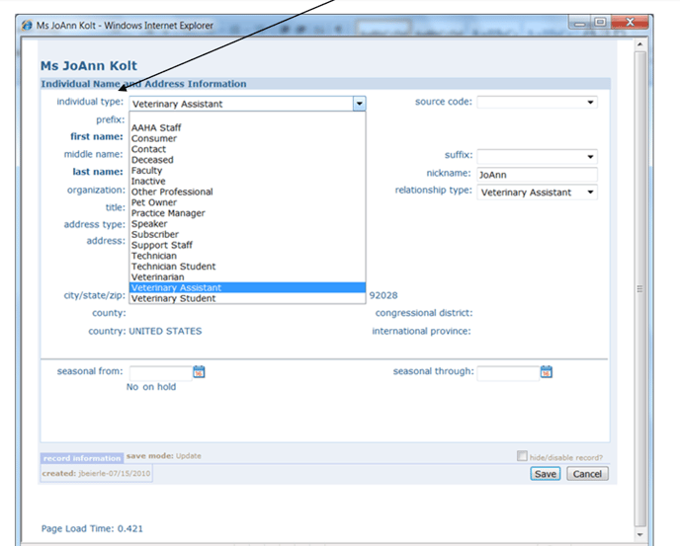Click the Internet Explorer title bar icon
Viewport: 680px width, 546px height.
pos(28,26)
